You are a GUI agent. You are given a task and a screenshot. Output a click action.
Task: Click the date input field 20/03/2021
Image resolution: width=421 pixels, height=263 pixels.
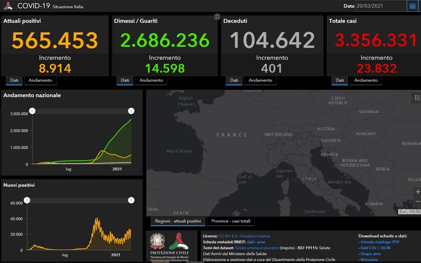click(381, 6)
